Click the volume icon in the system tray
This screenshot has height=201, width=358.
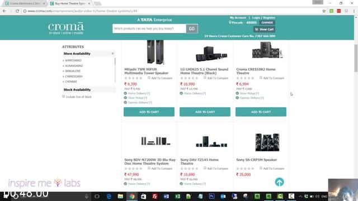(317, 196)
